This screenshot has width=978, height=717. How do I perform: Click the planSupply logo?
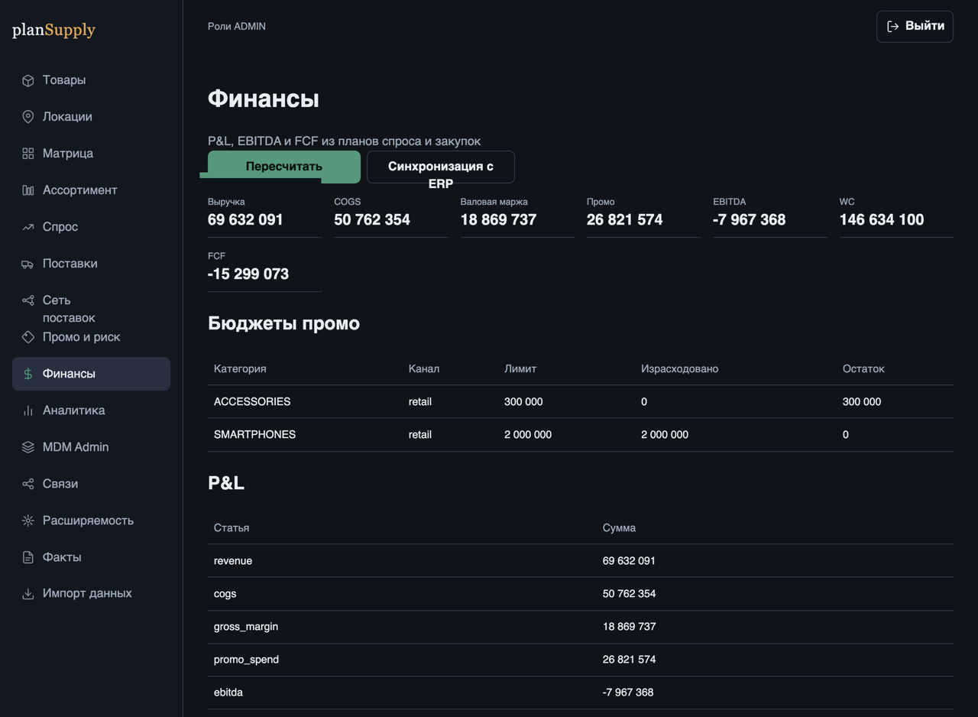coord(53,31)
